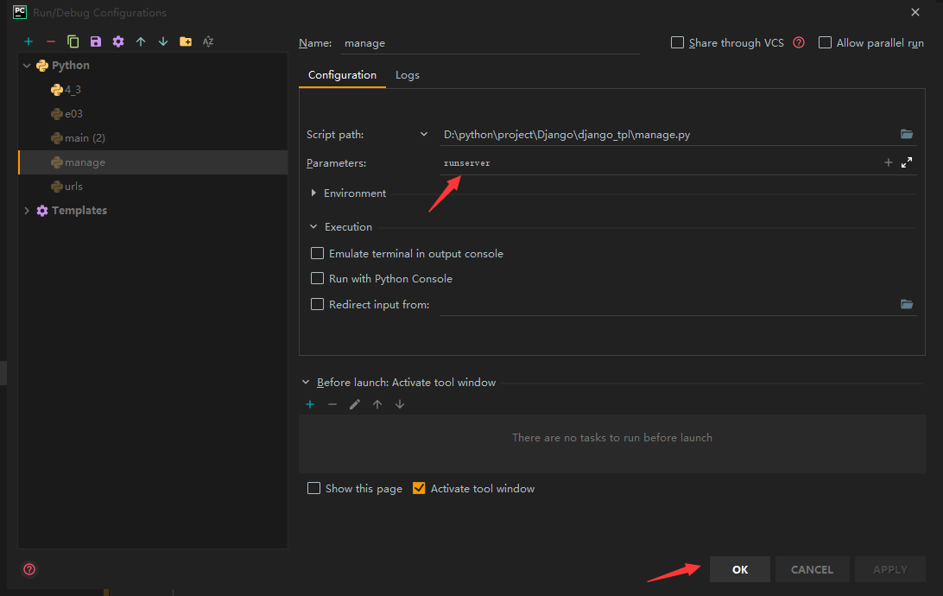Close the Run/Debug Configurations dialog
943x596 pixels.
pos(915,12)
